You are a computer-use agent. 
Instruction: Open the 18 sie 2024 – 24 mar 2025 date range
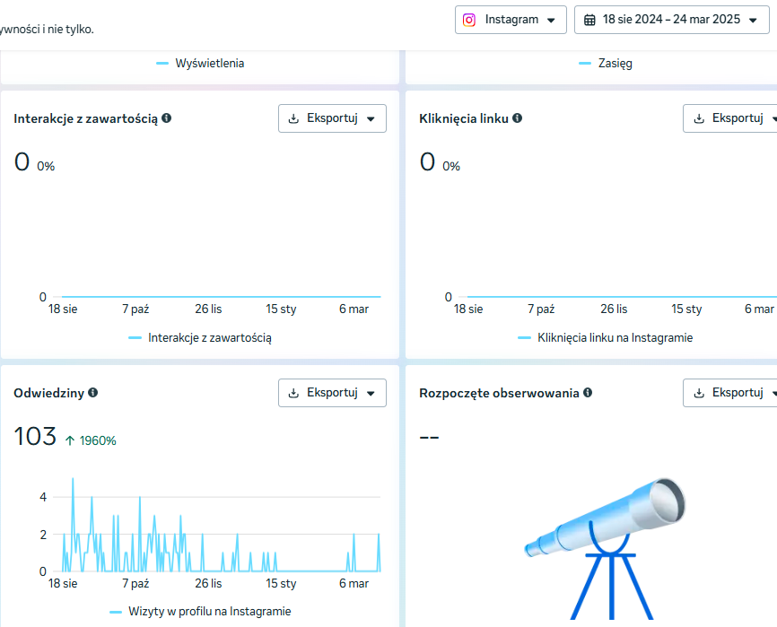(x=671, y=20)
